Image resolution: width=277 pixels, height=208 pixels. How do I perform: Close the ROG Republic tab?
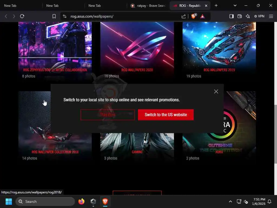(x=206, y=6)
